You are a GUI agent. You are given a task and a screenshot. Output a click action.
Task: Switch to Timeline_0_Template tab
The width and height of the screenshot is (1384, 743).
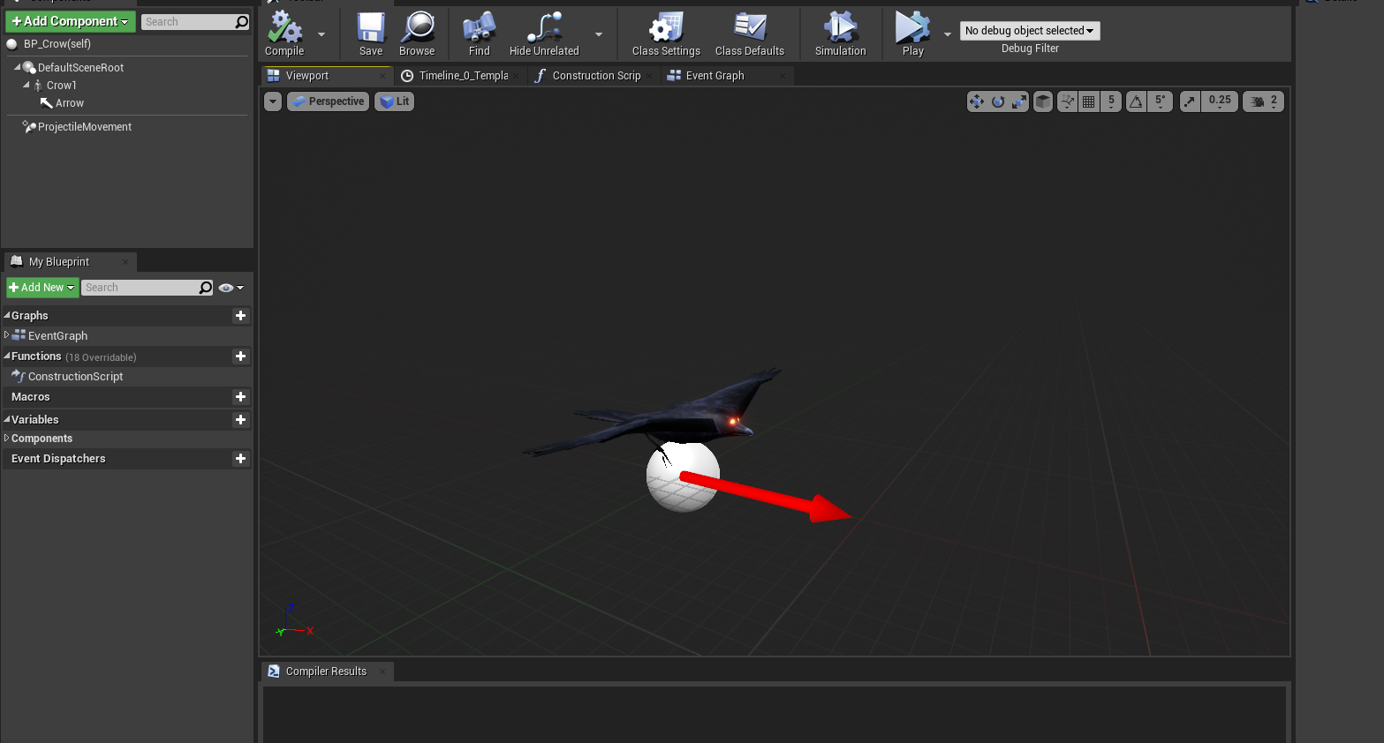[x=459, y=76]
